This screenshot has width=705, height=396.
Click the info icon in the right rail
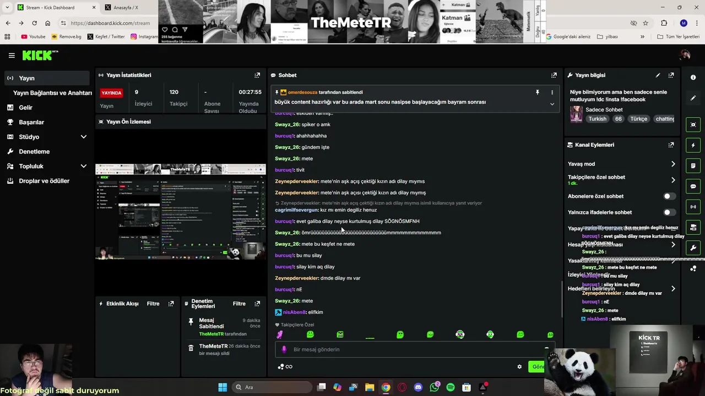pyautogui.click(x=693, y=78)
